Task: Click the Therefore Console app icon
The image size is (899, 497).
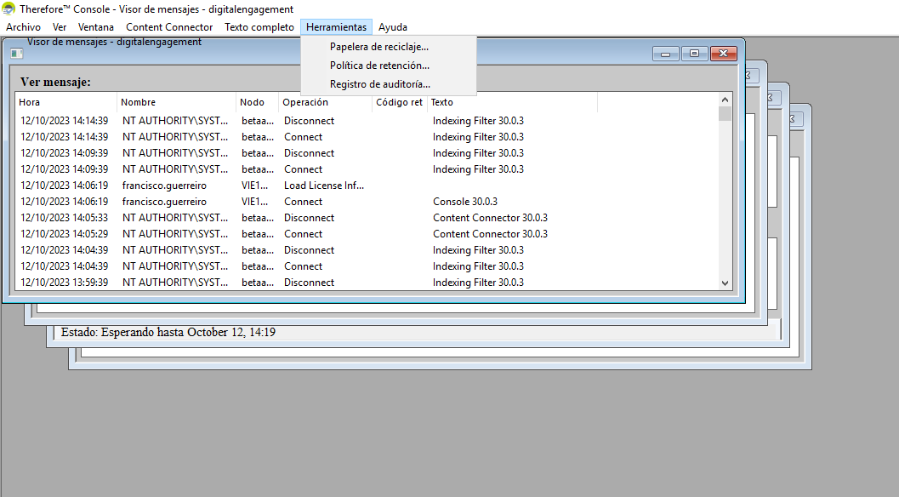Action: (9, 9)
